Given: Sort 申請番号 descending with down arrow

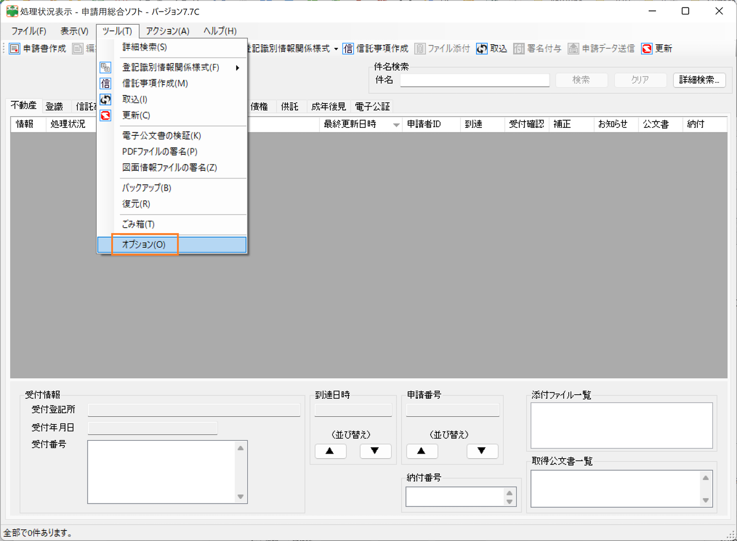Looking at the screenshot, I should click(x=482, y=451).
